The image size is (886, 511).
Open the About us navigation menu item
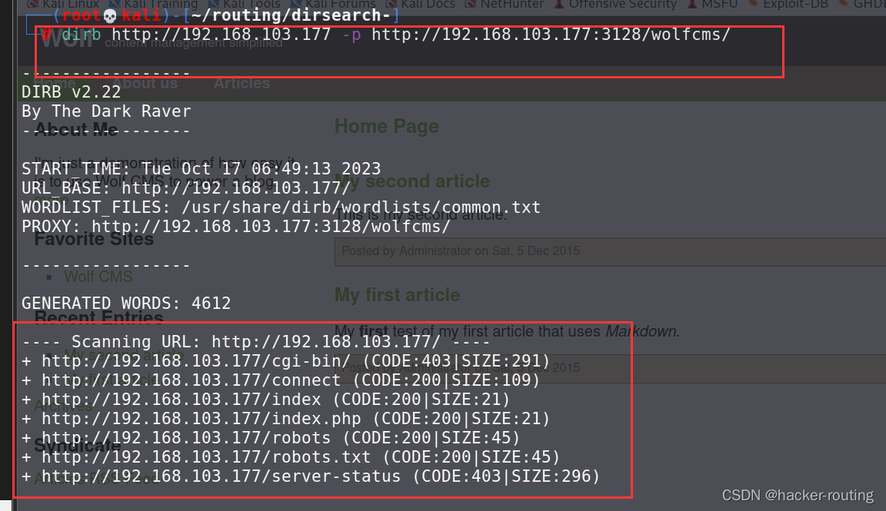tap(147, 83)
